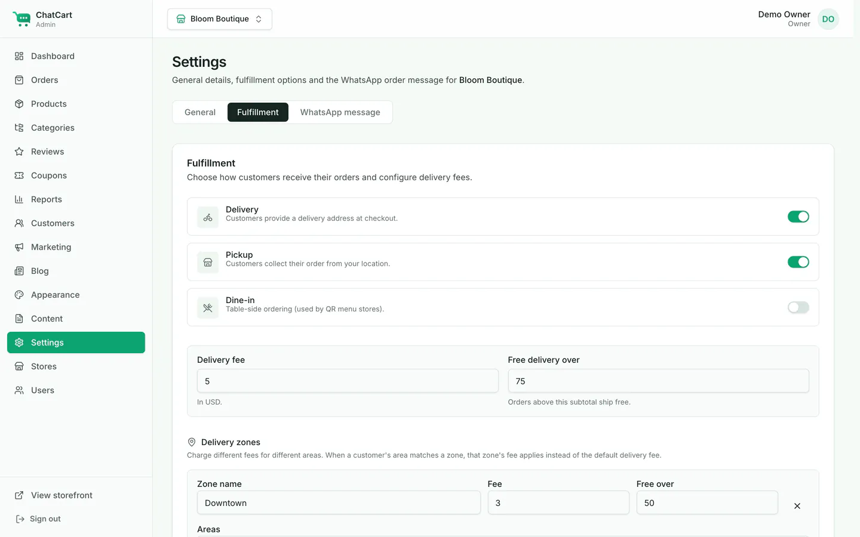Click the Appearance palette icon
This screenshot has width=860, height=537.
[x=19, y=295]
